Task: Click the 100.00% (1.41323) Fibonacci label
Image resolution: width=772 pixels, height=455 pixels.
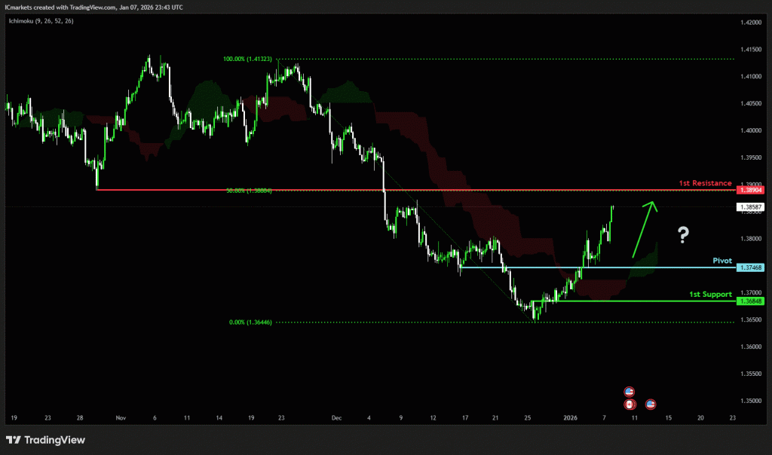Action: (248, 59)
